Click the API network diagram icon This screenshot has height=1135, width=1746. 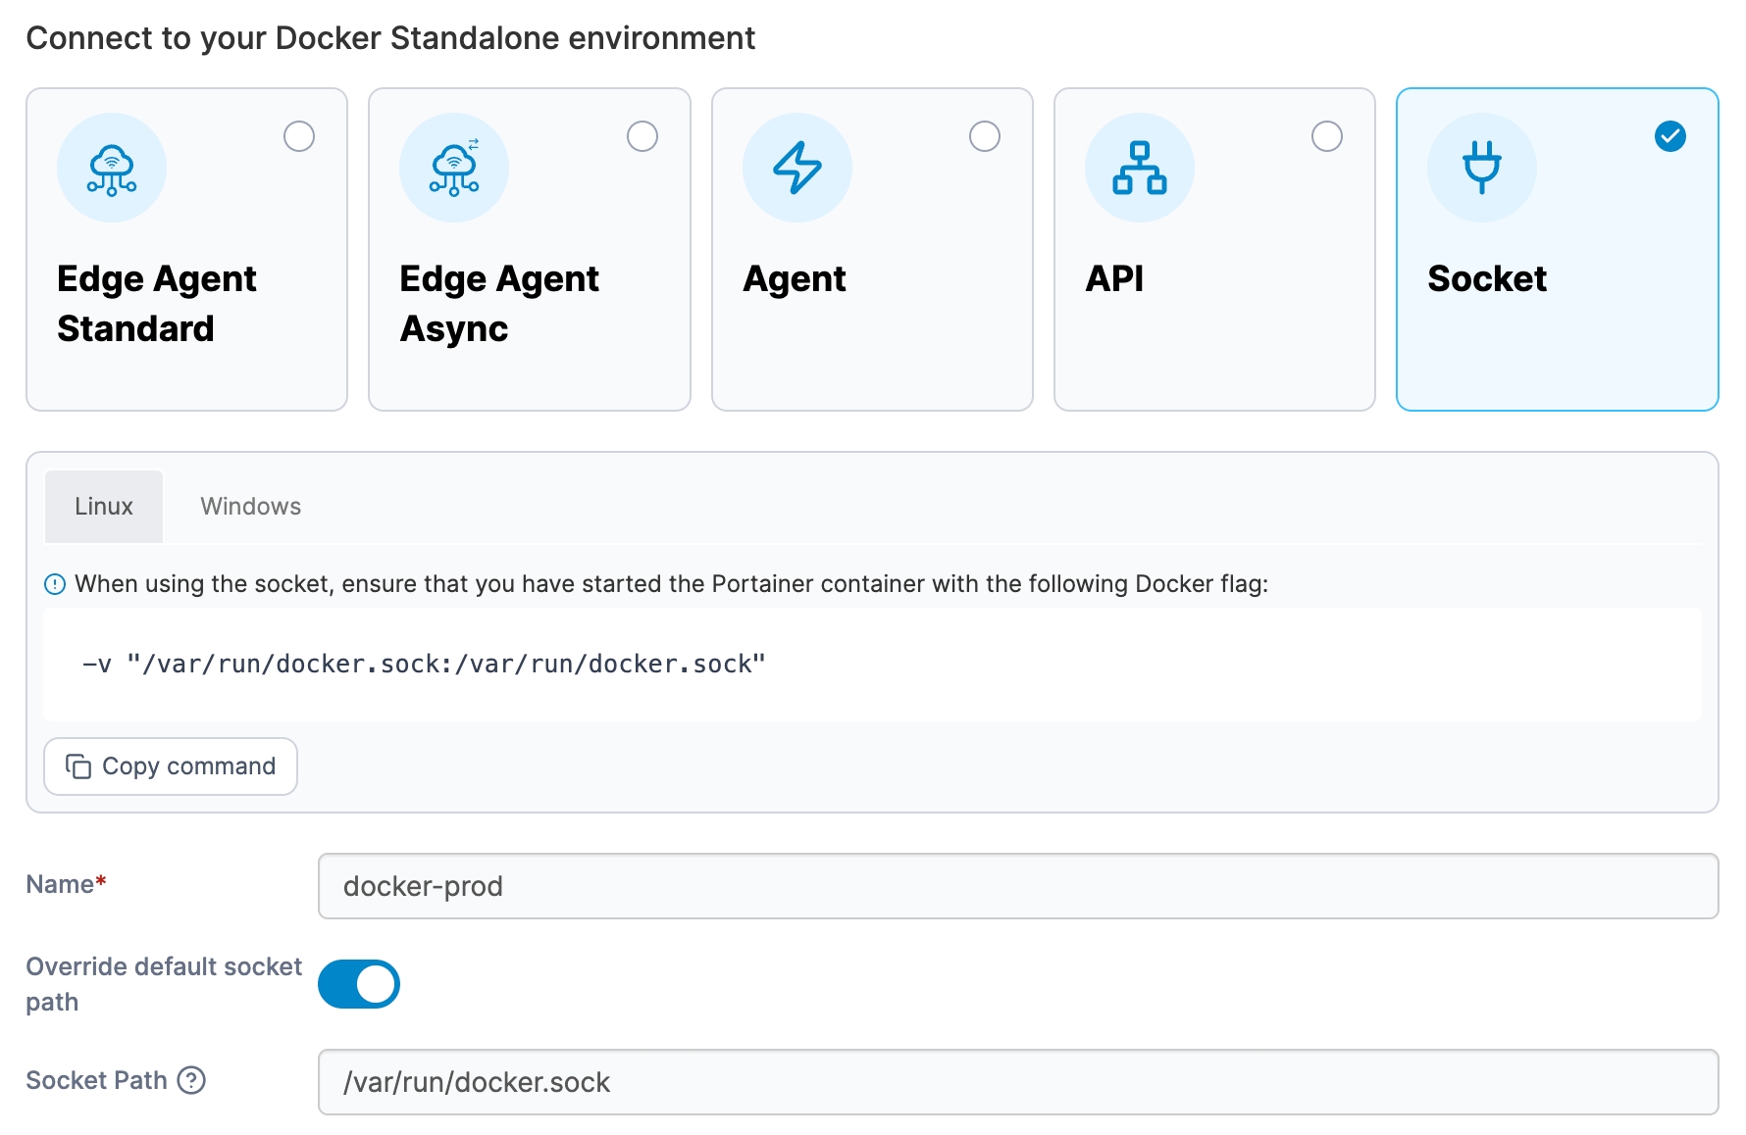point(1139,169)
